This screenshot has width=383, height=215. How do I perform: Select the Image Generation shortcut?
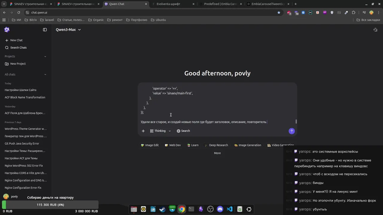pyautogui.click(x=248, y=145)
